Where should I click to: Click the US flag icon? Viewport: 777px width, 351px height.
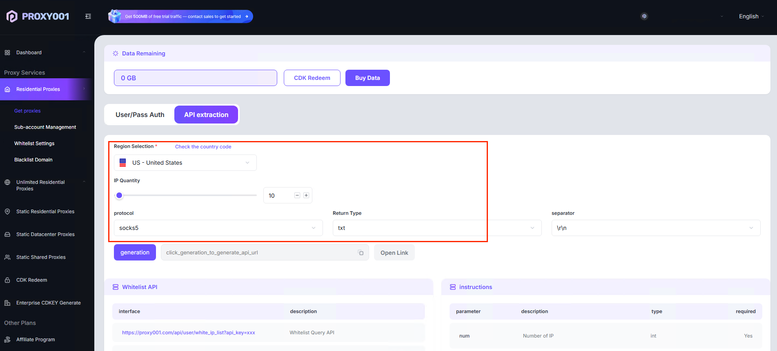(x=123, y=163)
